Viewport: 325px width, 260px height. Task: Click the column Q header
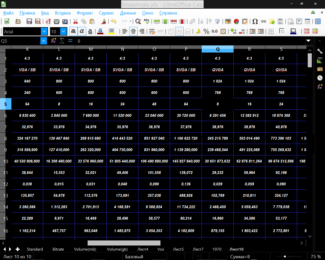218,49
